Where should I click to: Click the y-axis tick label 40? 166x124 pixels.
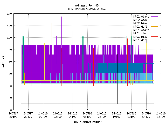tap(10, 74)
